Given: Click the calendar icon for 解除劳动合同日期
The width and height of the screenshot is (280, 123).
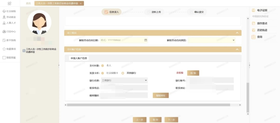Looking at the screenshot, I should [x=146, y=40].
